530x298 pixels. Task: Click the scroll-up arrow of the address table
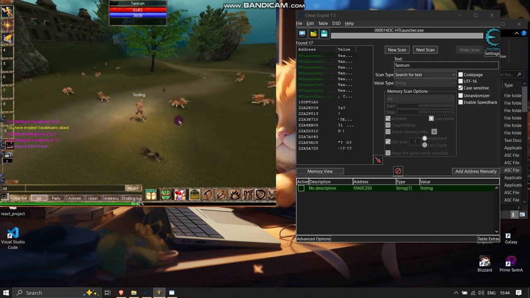(x=496, y=188)
